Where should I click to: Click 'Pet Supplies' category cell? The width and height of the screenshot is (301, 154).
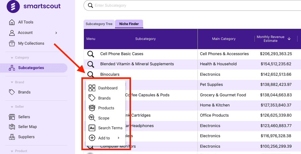[x=211, y=85]
